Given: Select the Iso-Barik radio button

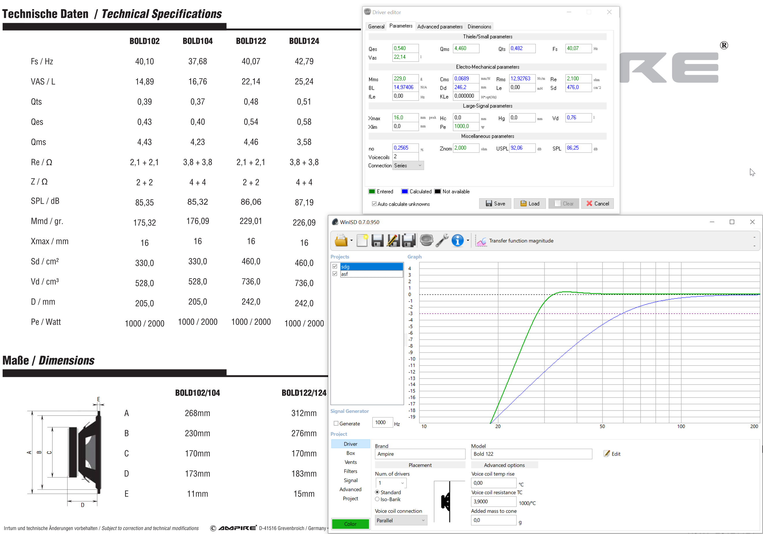Looking at the screenshot, I should [x=377, y=499].
